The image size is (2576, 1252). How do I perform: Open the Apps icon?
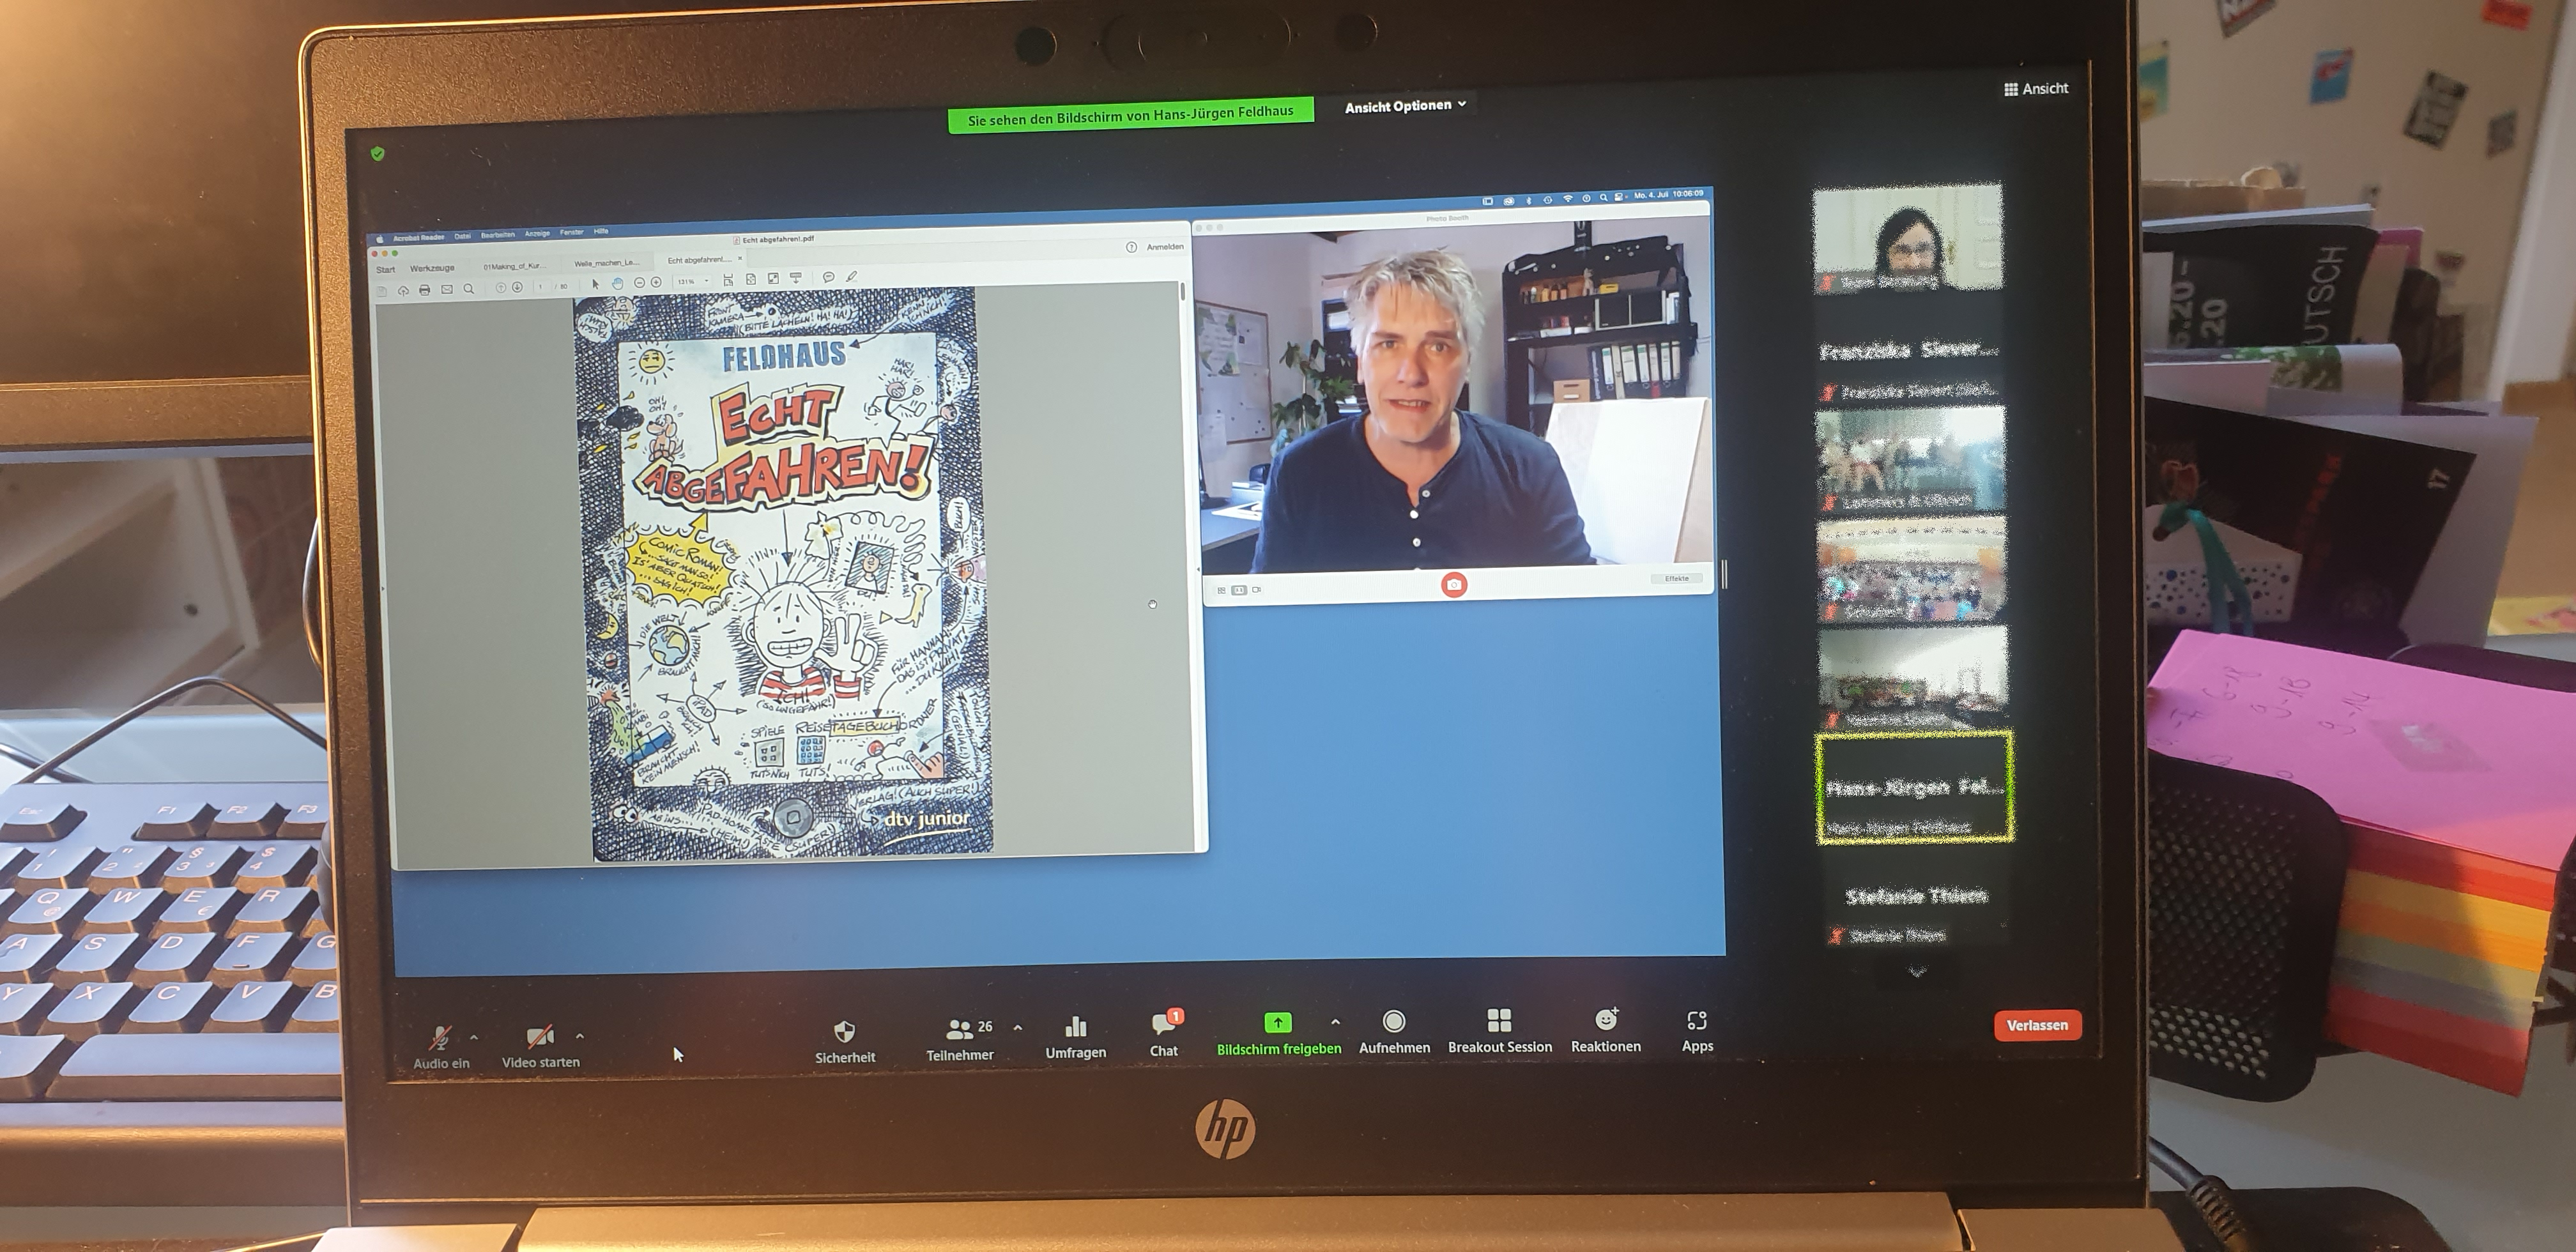tap(1697, 1021)
